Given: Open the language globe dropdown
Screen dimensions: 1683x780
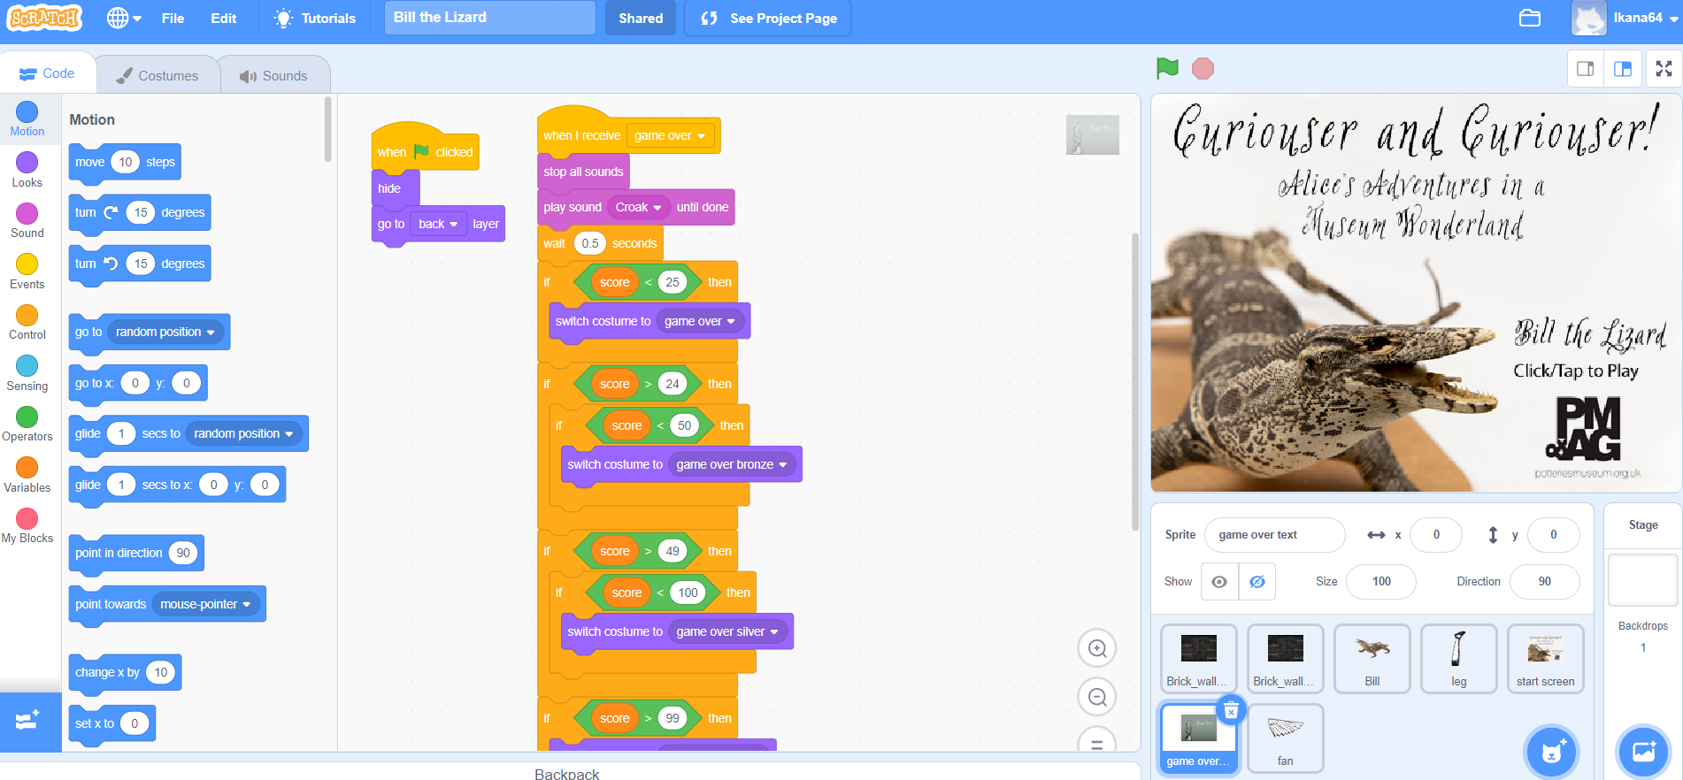Looking at the screenshot, I should click(x=124, y=18).
